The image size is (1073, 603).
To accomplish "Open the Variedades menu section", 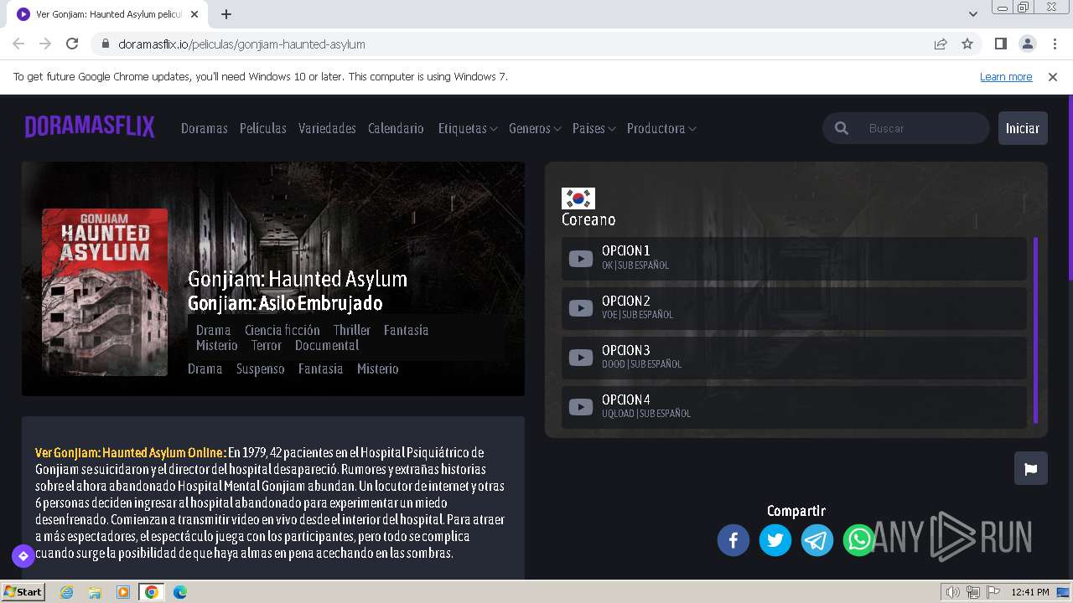I will (327, 128).
